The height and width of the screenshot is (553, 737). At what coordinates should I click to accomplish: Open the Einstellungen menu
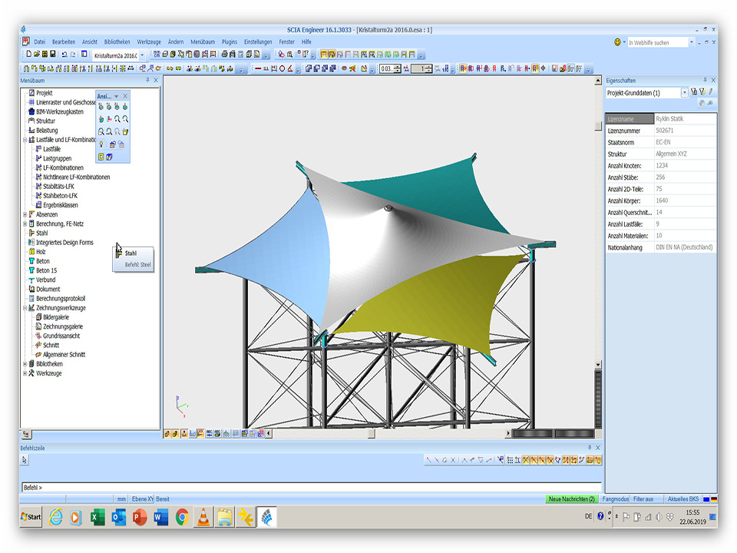tap(258, 41)
